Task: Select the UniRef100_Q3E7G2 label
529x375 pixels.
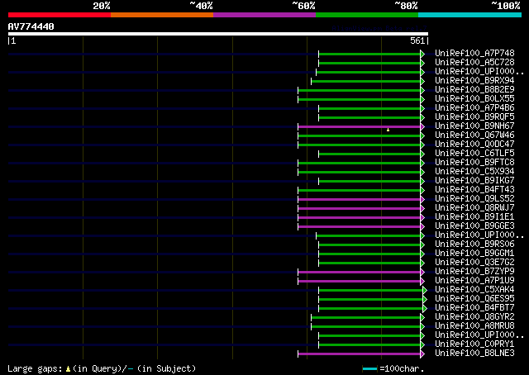Action: coord(474,263)
